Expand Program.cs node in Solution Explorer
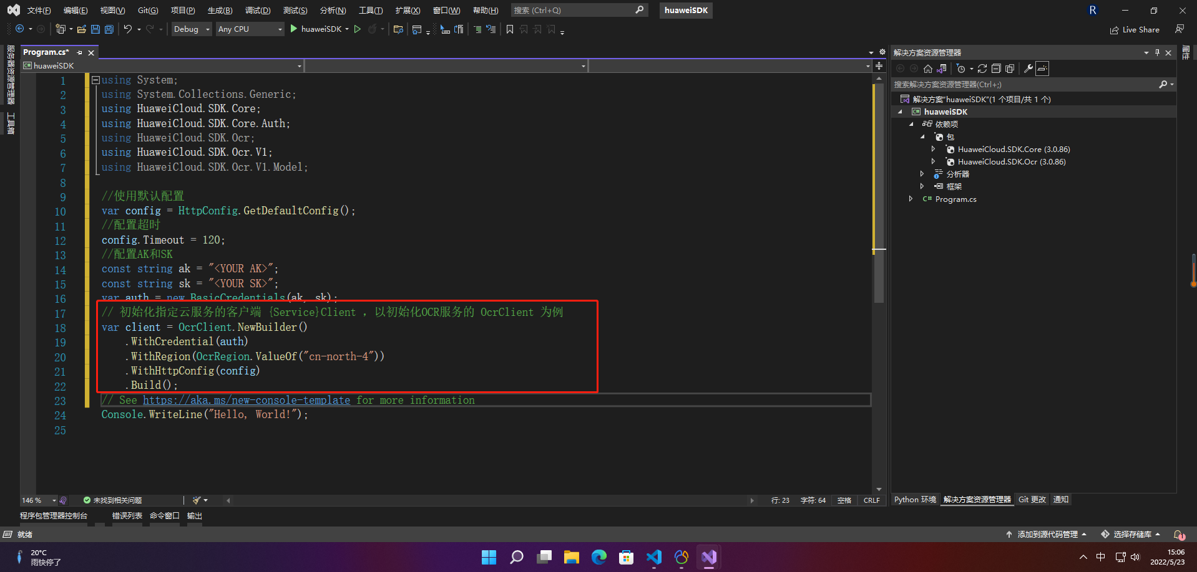Screen dimensions: 1197x572 (x=911, y=199)
